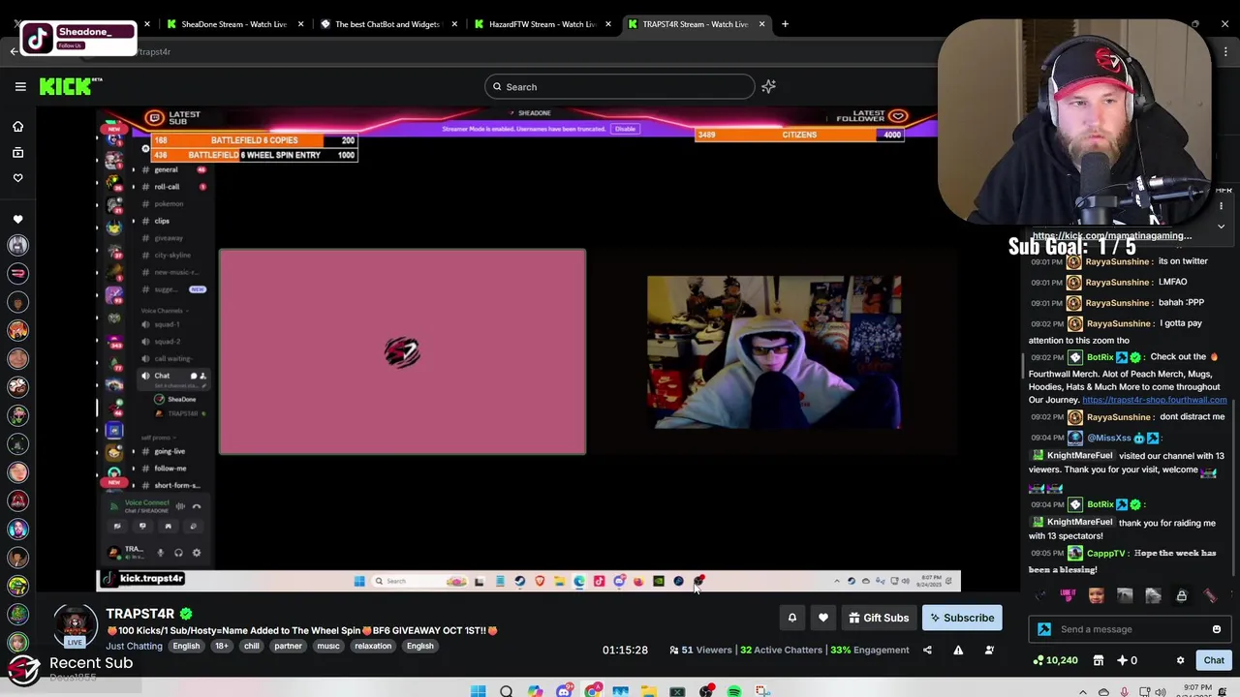Switch to the SheaDone Stream browser tab
The height and width of the screenshot is (697, 1240).
(235, 24)
